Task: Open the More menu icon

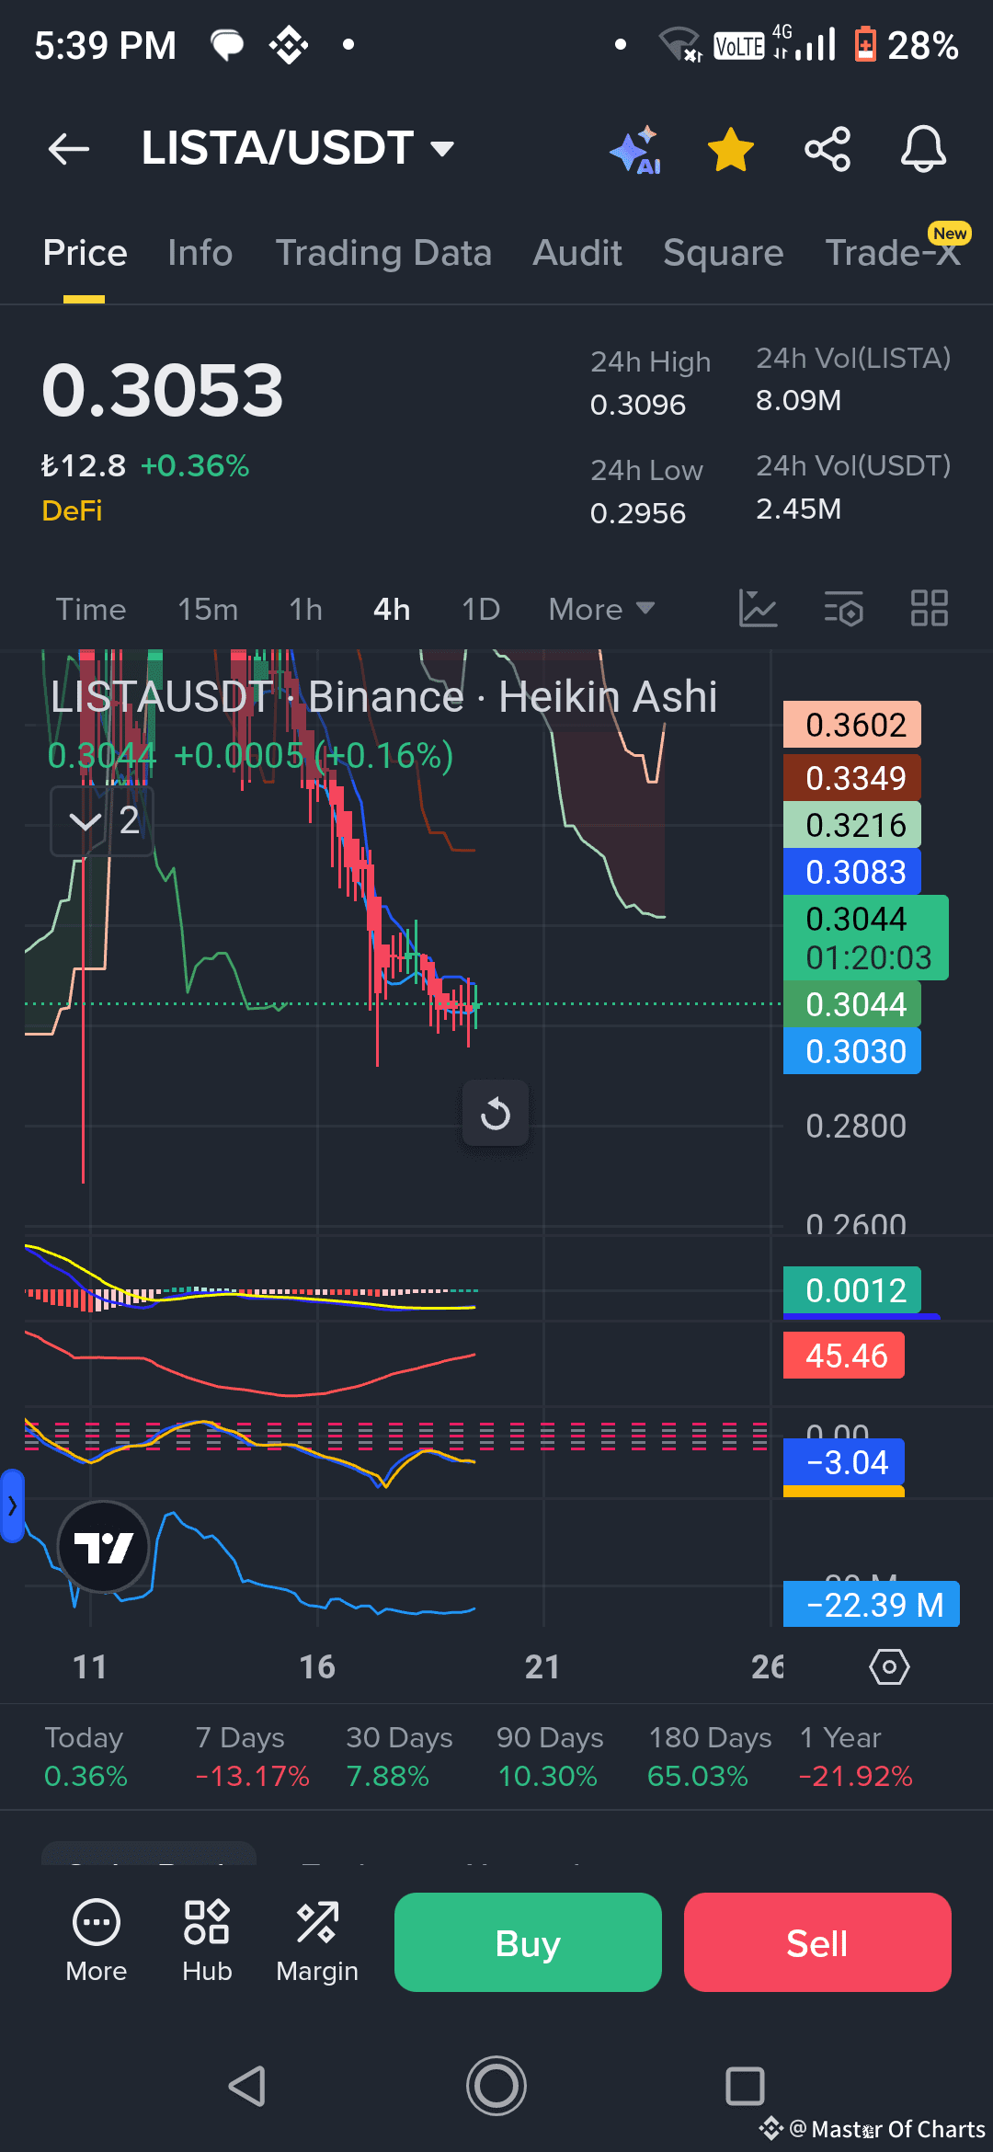Action: coord(97,1940)
